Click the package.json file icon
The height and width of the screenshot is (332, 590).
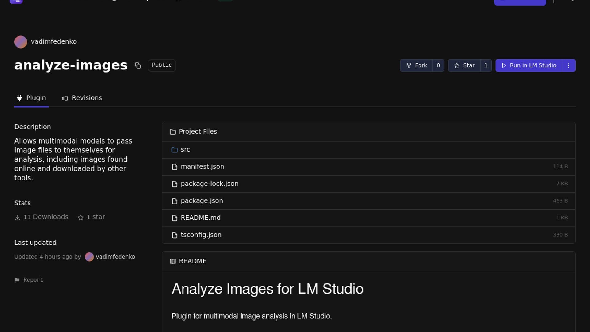pos(175,201)
